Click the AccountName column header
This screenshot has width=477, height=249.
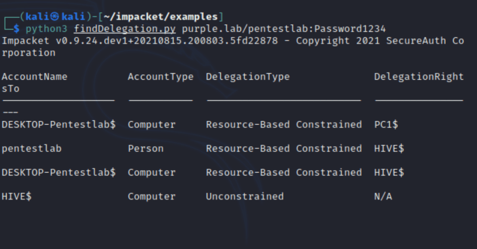coord(35,76)
